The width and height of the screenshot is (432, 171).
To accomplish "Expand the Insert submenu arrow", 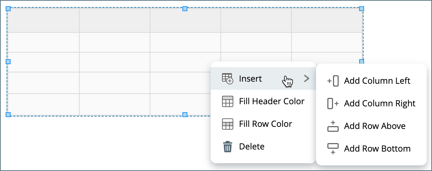I will [307, 78].
